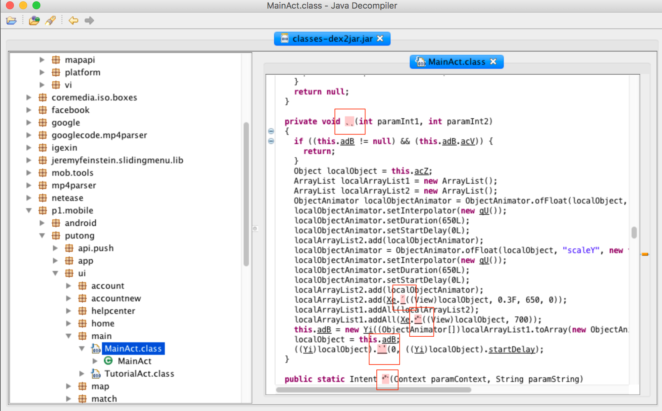The height and width of the screenshot is (411, 662).
Task: Expand the google package node
Action: 29,123
